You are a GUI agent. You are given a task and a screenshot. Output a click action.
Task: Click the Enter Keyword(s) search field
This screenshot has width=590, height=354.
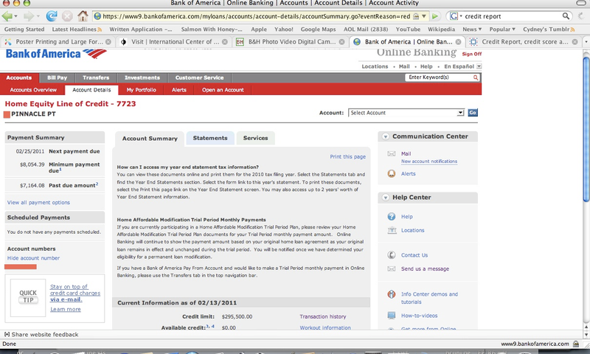point(439,77)
